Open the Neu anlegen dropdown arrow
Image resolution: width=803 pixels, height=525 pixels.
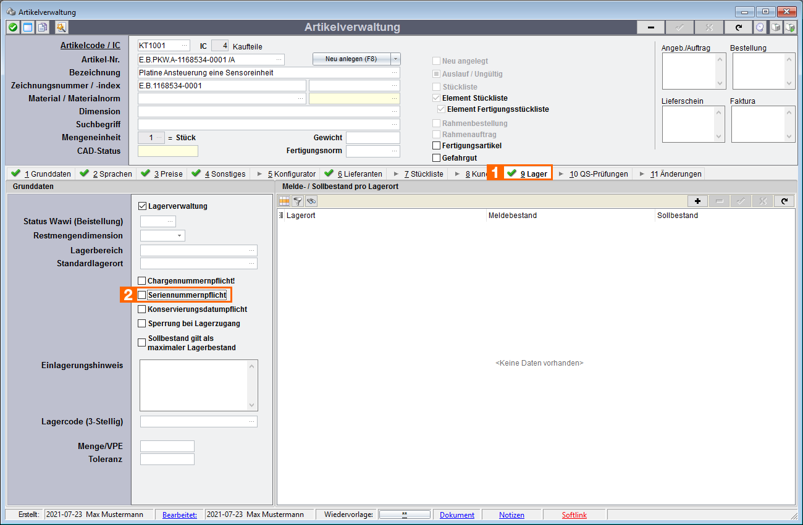[395, 59]
